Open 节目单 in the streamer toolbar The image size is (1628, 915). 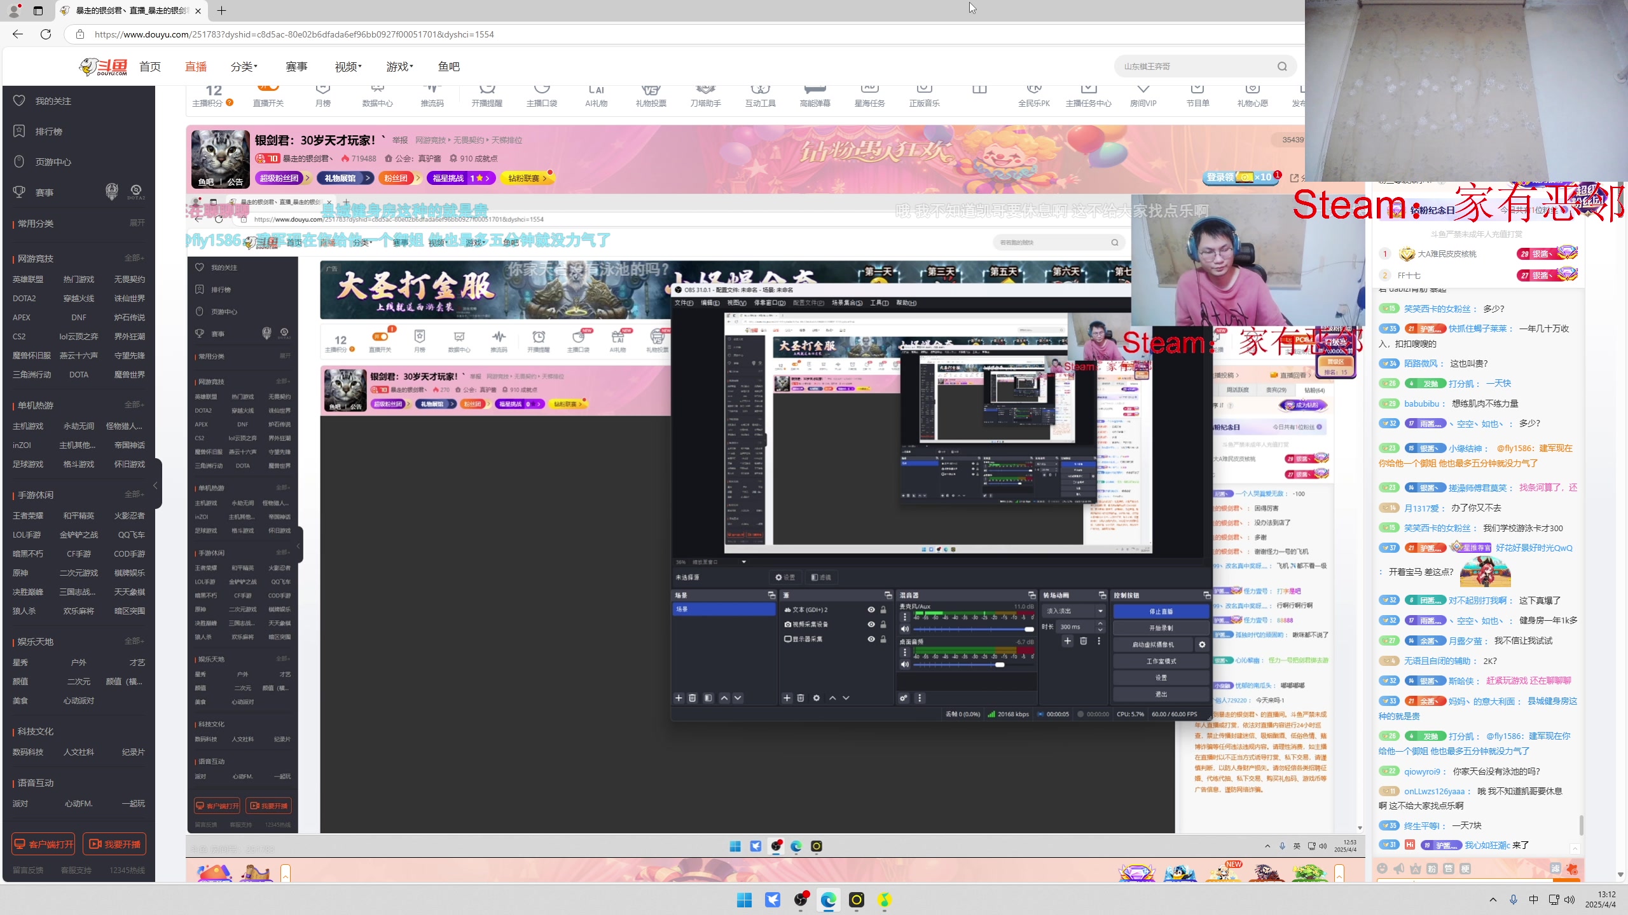1198,95
